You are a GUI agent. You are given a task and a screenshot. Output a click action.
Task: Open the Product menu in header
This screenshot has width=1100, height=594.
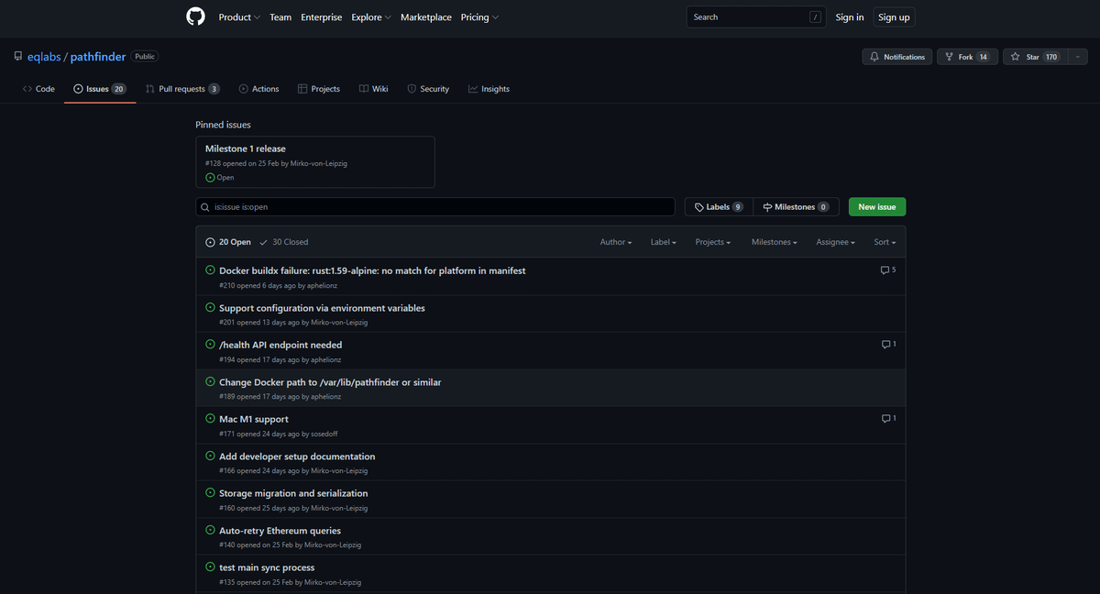pos(238,17)
